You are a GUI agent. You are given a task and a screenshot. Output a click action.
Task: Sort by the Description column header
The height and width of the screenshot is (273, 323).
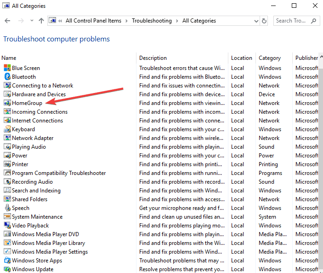(x=182, y=58)
